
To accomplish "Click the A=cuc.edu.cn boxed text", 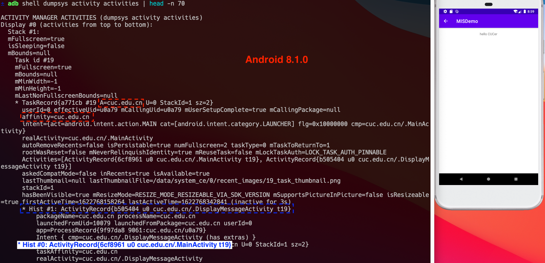I will click(121, 103).
